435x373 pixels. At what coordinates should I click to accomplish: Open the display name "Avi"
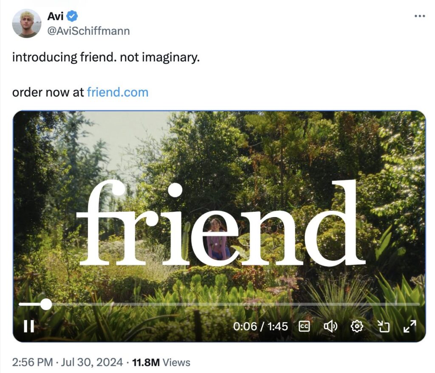click(x=55, y=17)
